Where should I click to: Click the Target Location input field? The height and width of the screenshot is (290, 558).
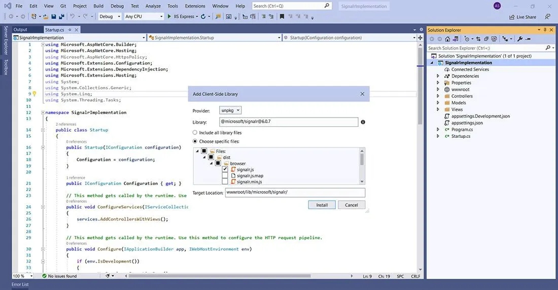pos(295,193)
